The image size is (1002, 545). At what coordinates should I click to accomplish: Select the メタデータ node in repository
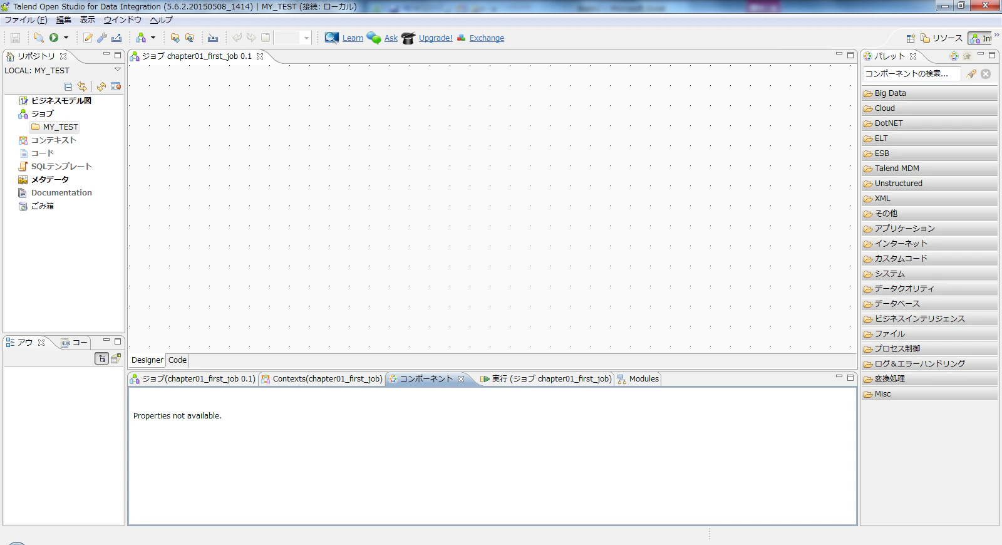(x=50, y=180)
